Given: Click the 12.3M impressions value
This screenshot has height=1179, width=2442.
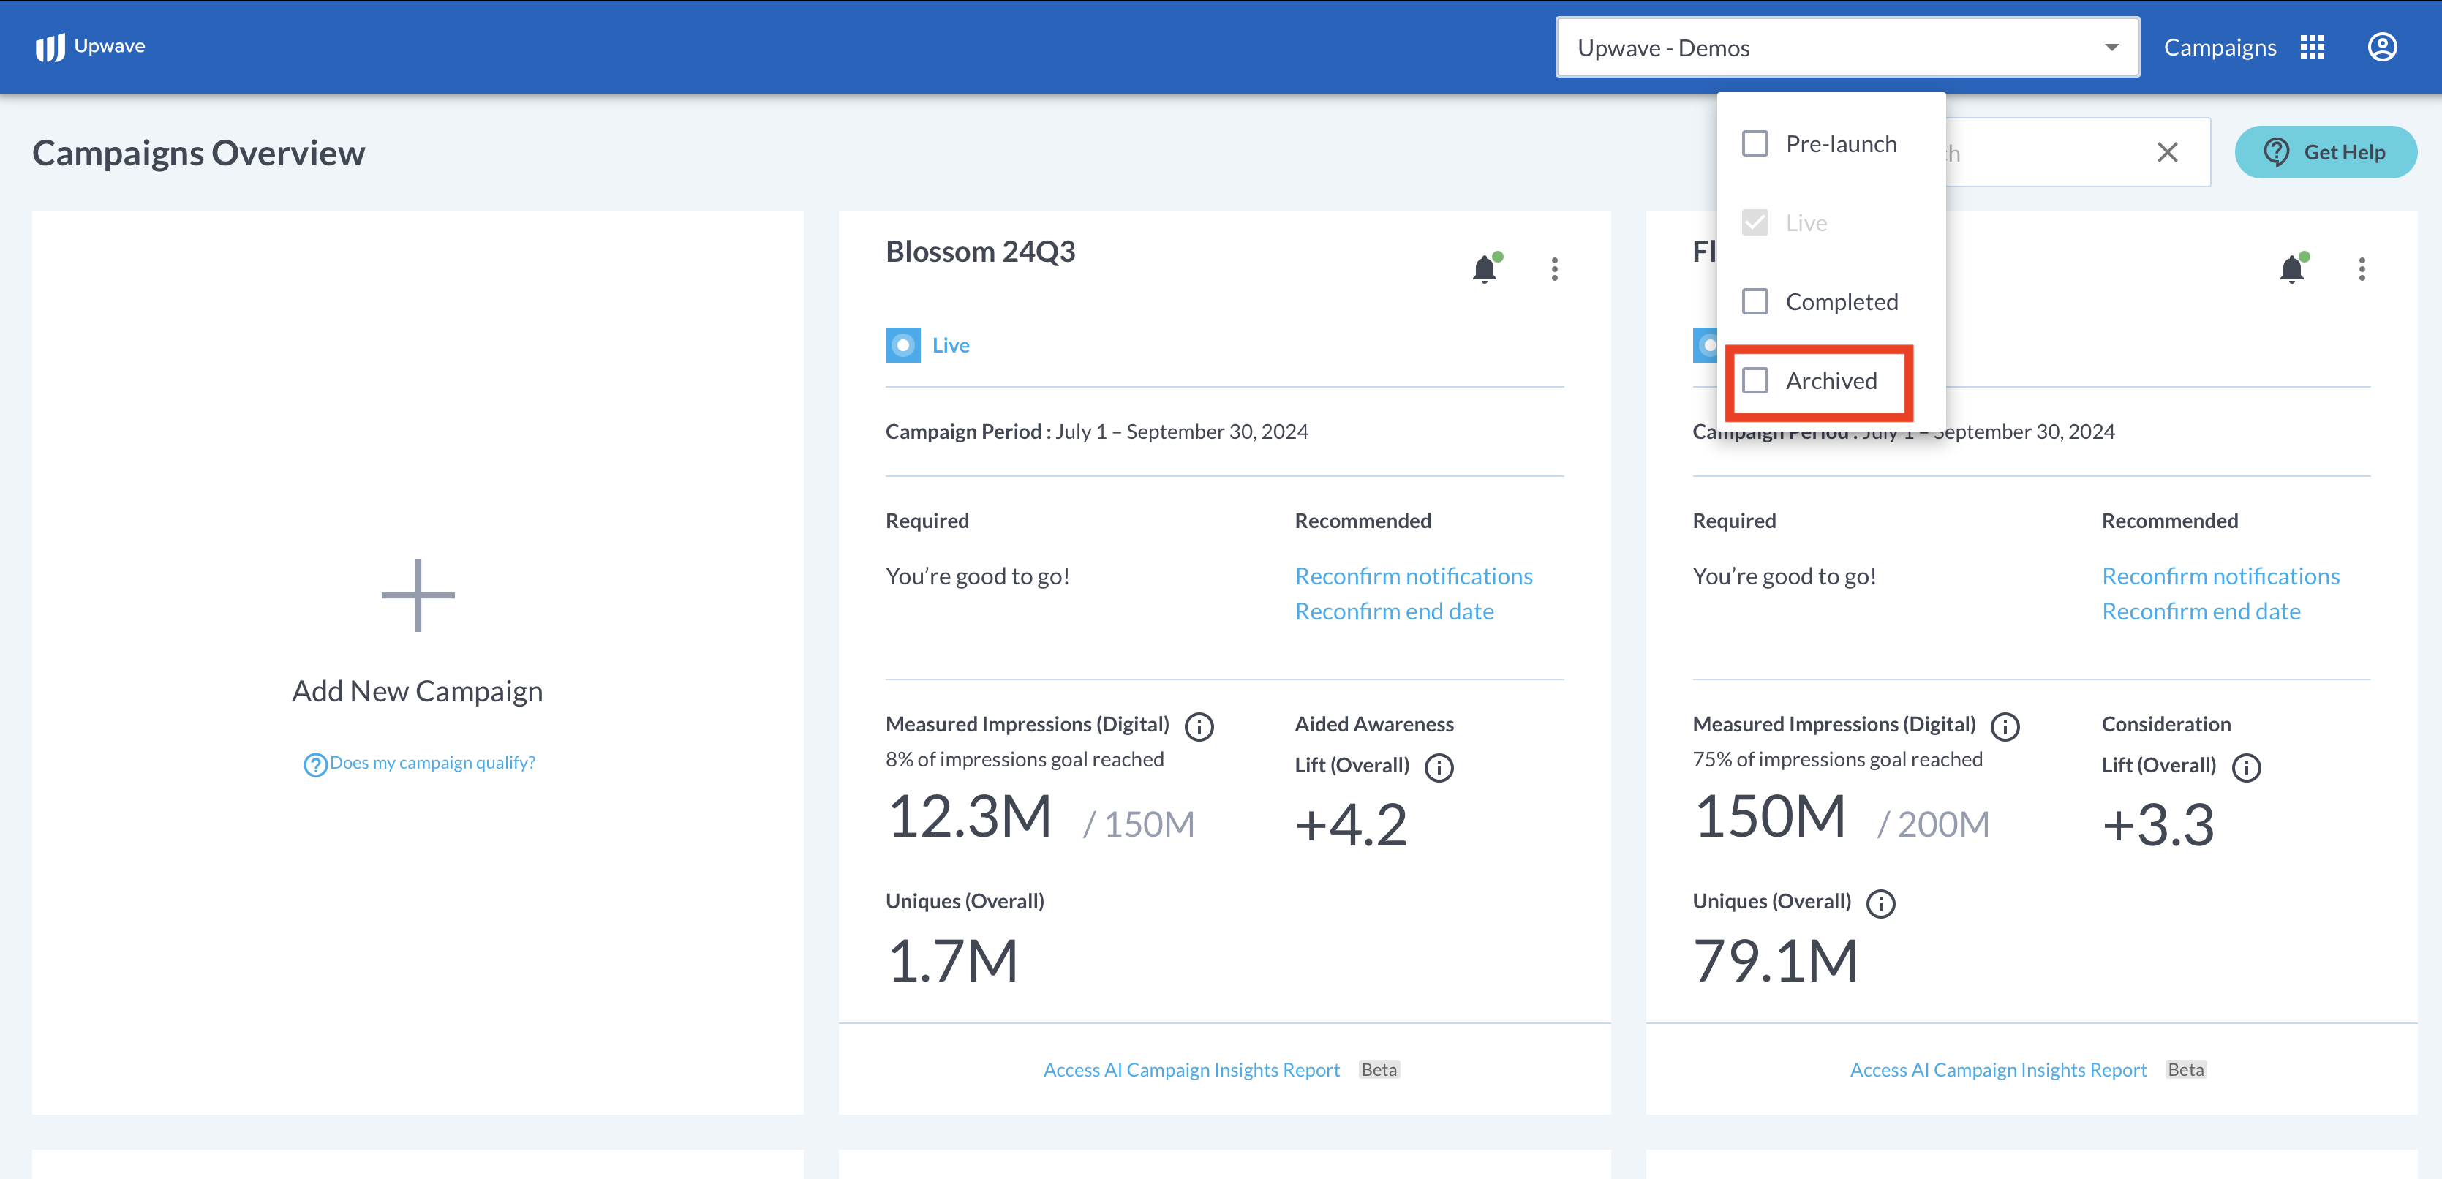Looking at the screenshot, I should 970,817.
